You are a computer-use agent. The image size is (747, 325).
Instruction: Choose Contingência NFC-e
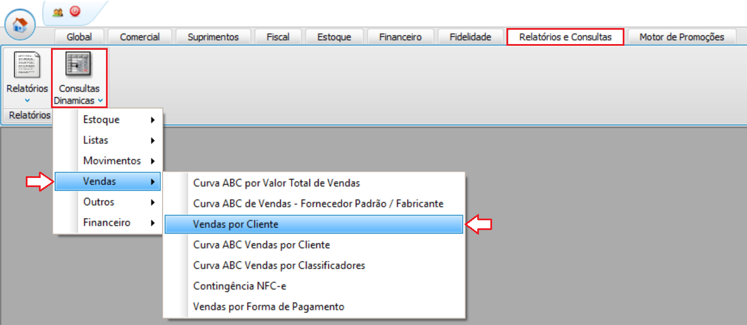tap(313, 286)
